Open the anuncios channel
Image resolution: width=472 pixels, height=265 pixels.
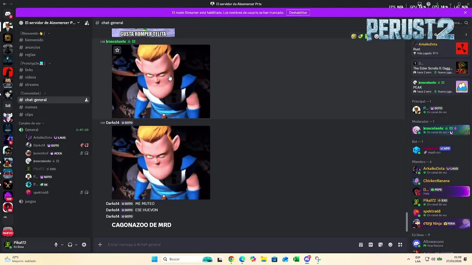[54, 47]
